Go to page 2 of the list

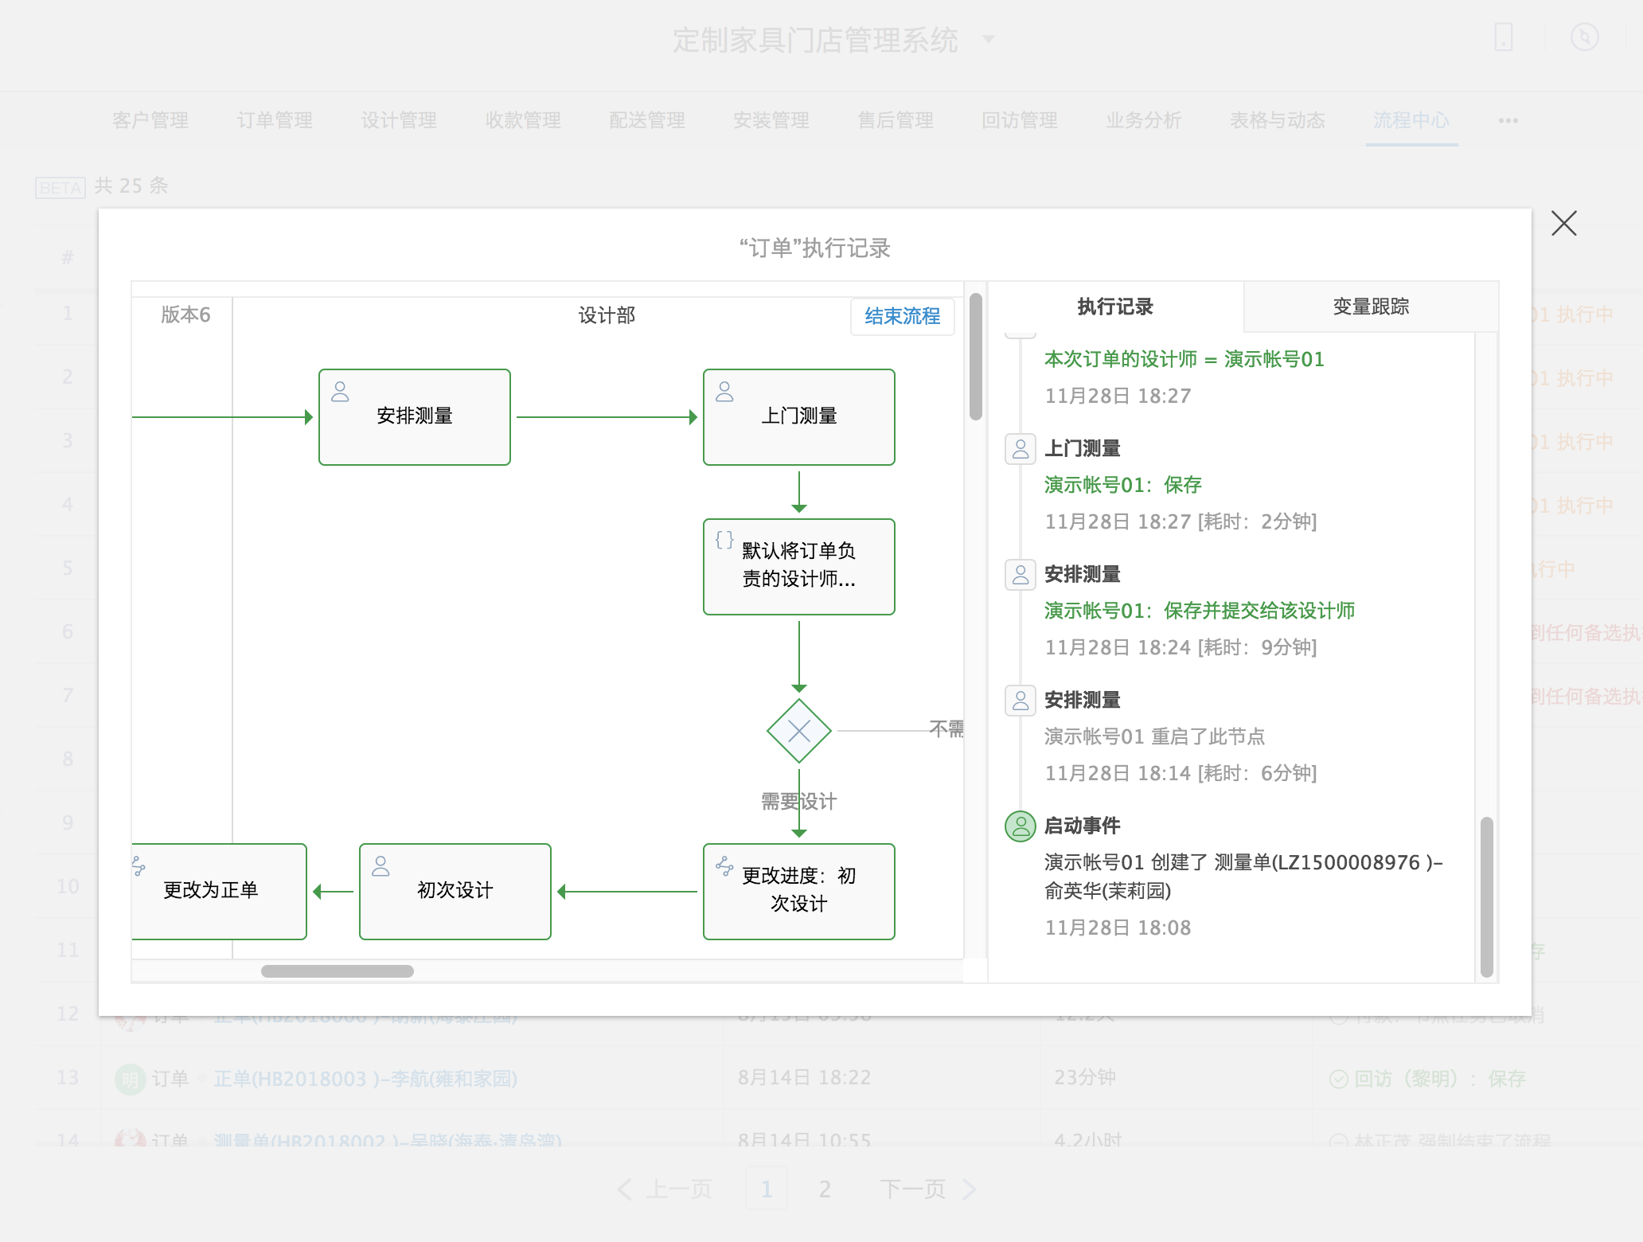[825, 1189]
